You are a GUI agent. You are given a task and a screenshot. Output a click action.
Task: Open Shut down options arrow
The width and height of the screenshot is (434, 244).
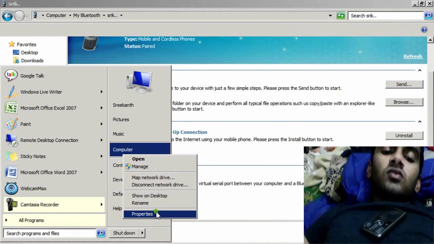(x=142, y=233)
